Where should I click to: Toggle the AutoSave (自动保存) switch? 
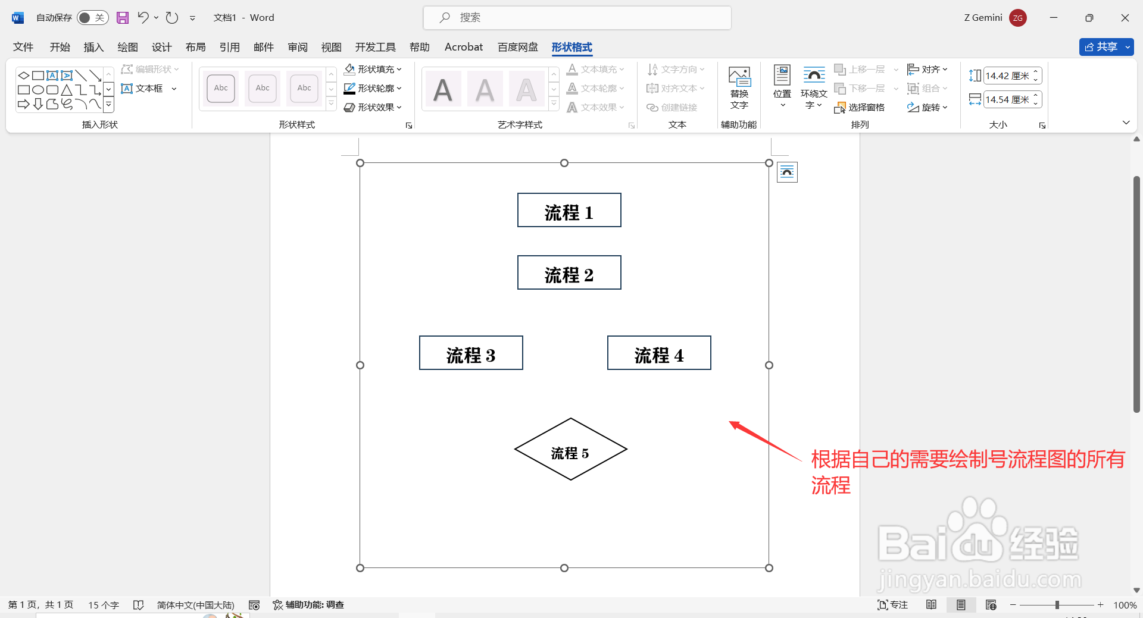(92, 18)
